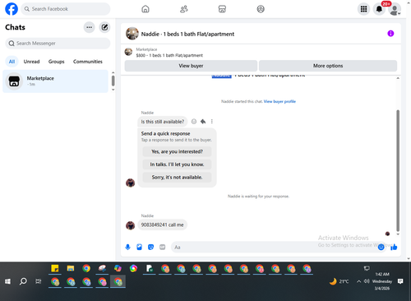Screen dimensions: 411x301
Task: Click the volume speaker icon in tray
Action: [367, 281]
